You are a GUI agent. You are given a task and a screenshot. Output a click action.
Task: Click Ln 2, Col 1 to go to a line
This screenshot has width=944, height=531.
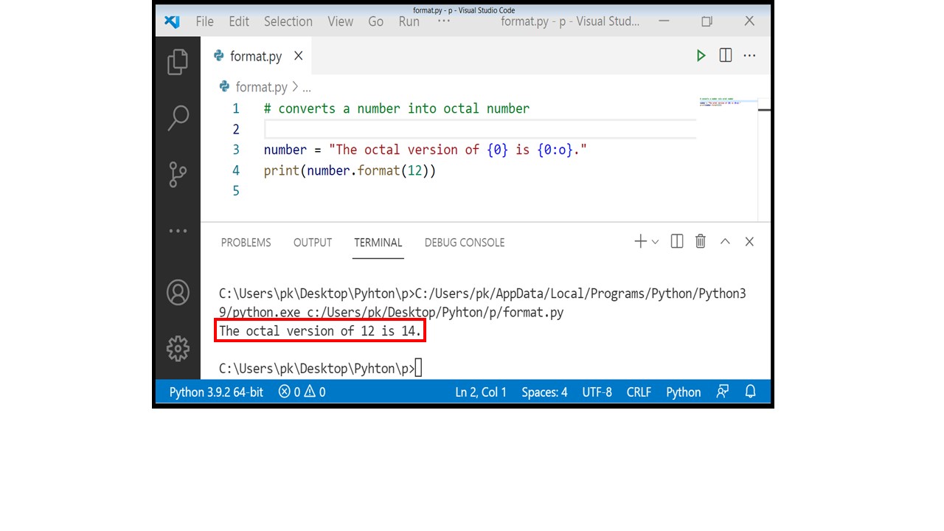(481, 392)
